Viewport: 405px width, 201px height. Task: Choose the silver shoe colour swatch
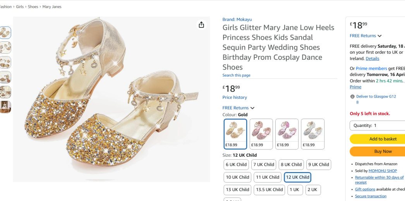click(x=312, y=133)
